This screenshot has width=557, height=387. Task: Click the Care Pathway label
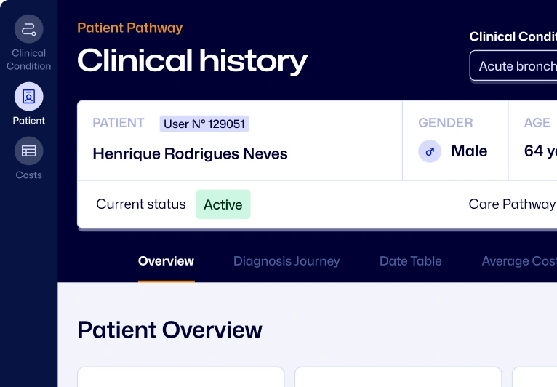[x=512, y=204]
